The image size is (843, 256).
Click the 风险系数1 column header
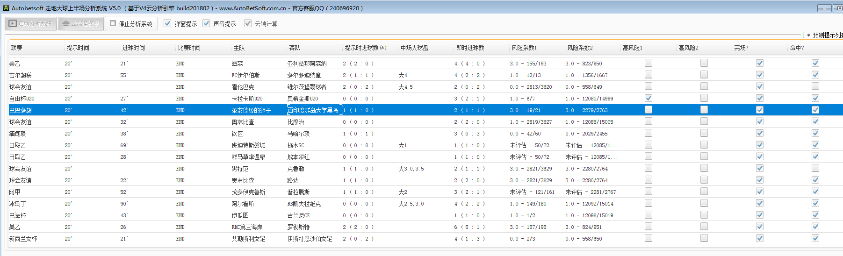click(x=524, y=48)
